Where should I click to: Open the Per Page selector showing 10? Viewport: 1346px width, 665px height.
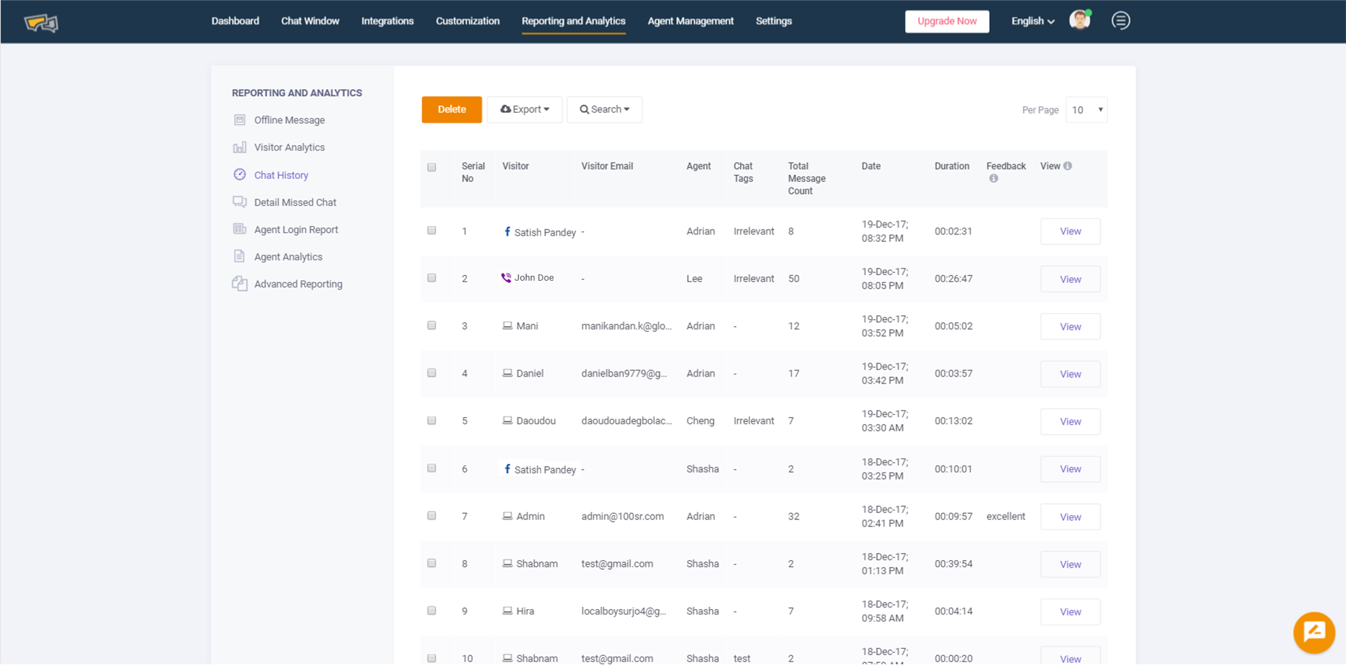[x=1086, y=110]
